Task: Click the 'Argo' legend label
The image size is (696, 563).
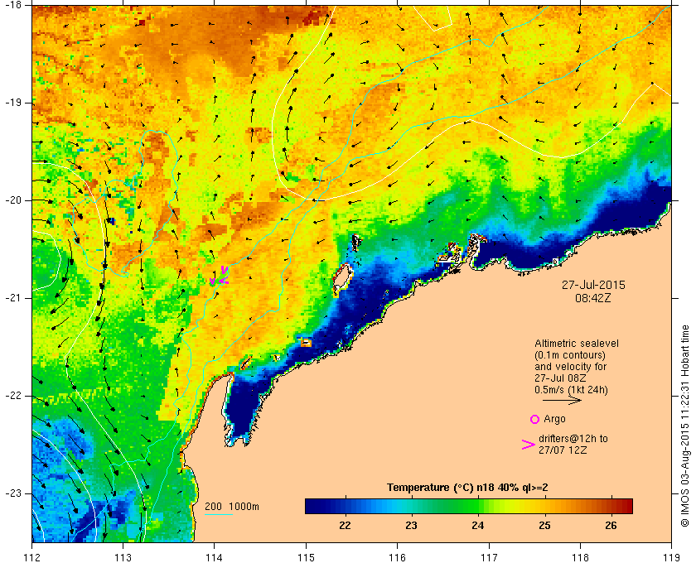Action: [554, 419]
